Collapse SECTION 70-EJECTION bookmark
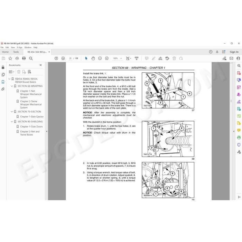This screenshot has width=242, height=242. tap(12, 112)
